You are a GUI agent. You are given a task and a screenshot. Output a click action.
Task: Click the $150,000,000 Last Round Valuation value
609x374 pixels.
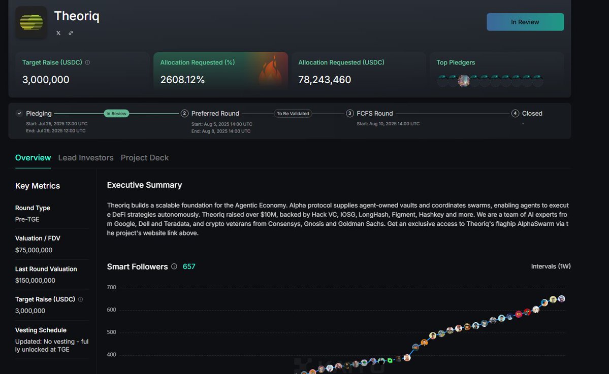pyautogui.click(x=36, y=281)
